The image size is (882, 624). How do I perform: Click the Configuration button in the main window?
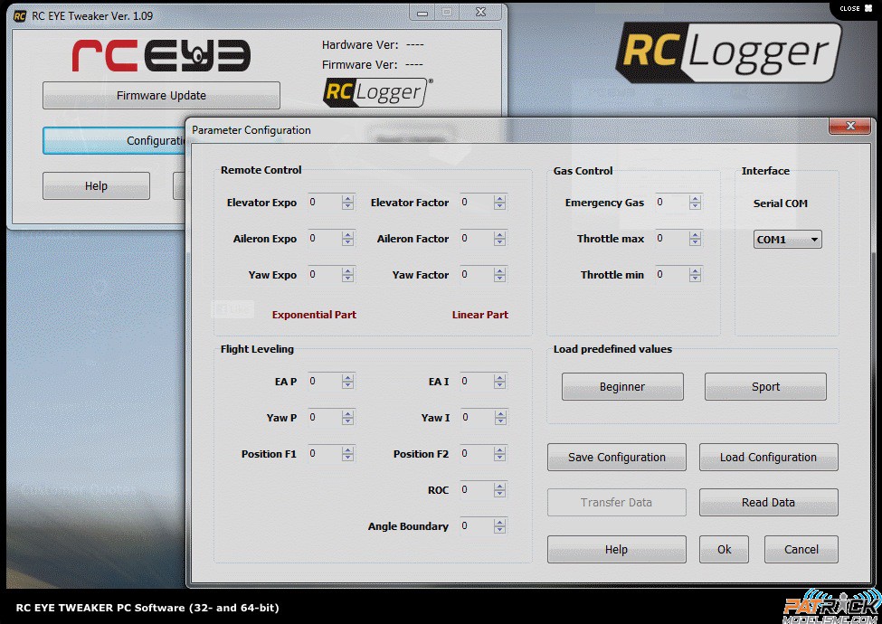(x=114, y=140)
